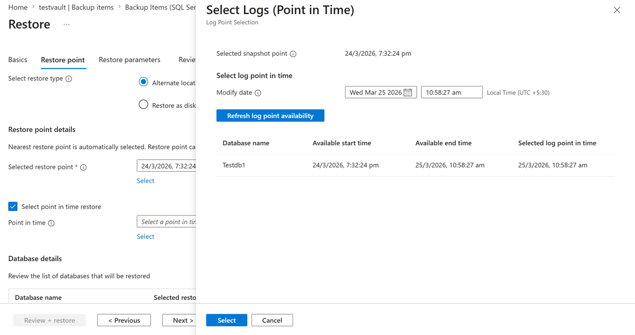Image resolution: width=635 pixels, height=335 pixels.
Task: Show info icon beside Select restore type
Action: click(x=69, y=79)
